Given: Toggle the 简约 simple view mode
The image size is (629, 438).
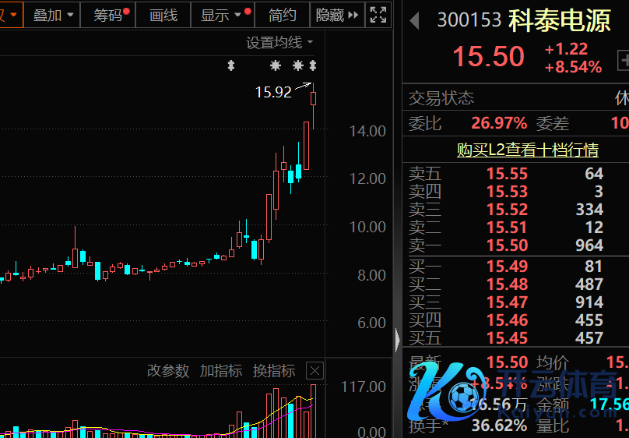Looking at the screenshot, I should click(x=282, y=15).
